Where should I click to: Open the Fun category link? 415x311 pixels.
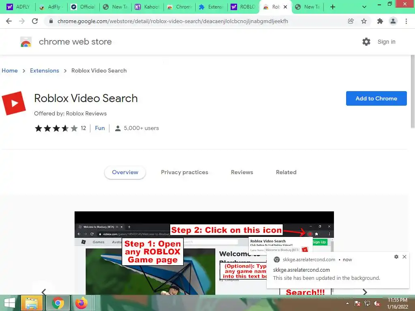click(x=100, y=128)
